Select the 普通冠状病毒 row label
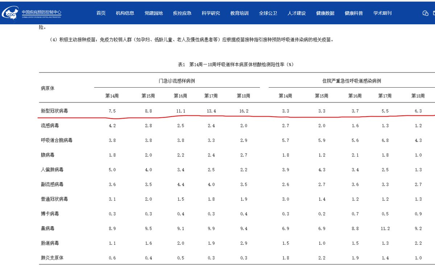 54,199
